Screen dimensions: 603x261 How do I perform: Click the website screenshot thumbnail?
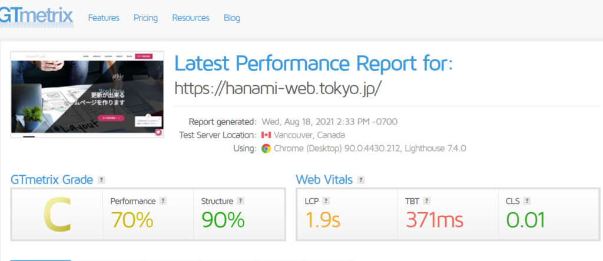[87, 95]
